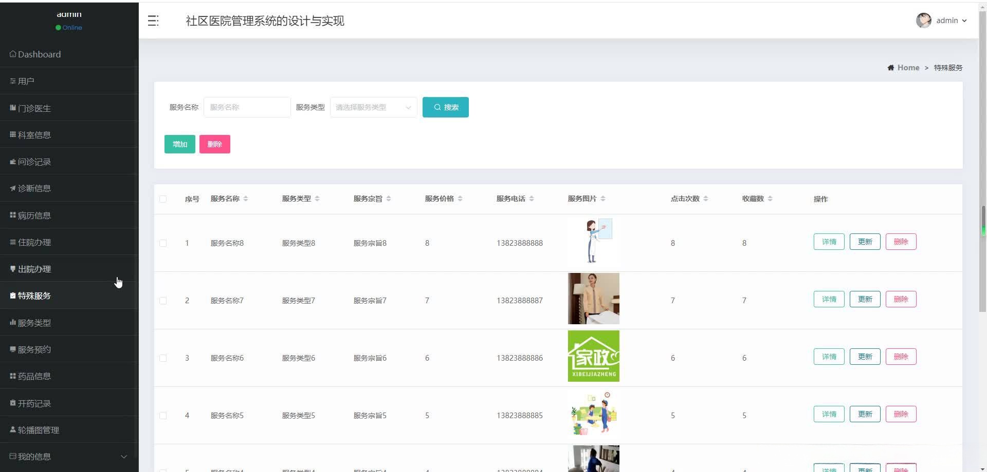
Task: Open the 服务类型 filter dropdown
Action: click(x=373, y=107)
